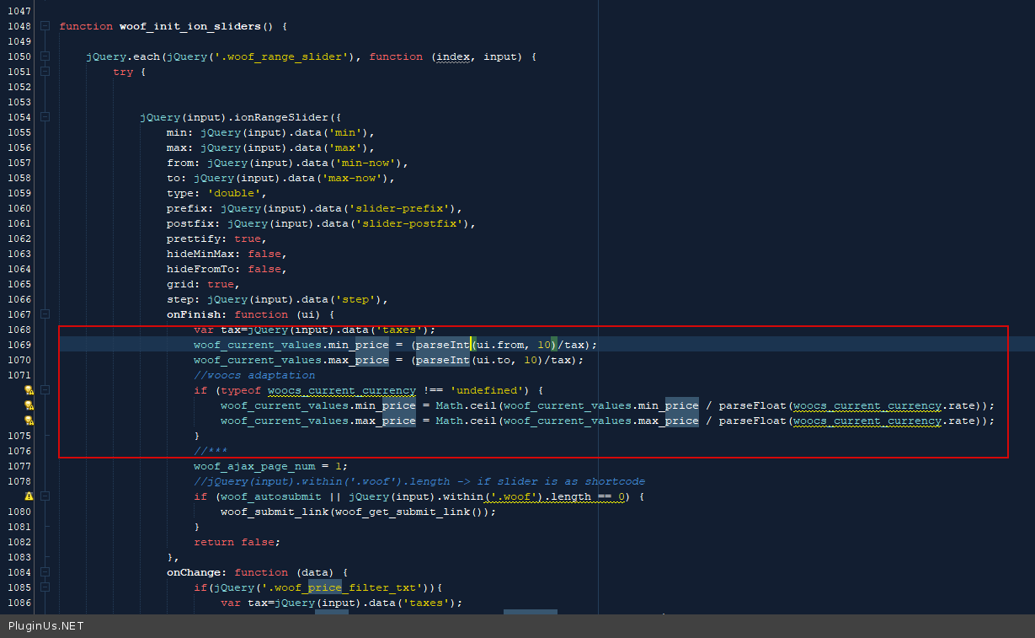
Task: Collapse the onChange function at line 1084
Action: (45, 572)
